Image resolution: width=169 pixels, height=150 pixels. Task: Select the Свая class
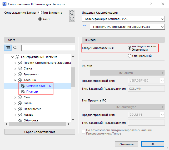pos(27,97)
